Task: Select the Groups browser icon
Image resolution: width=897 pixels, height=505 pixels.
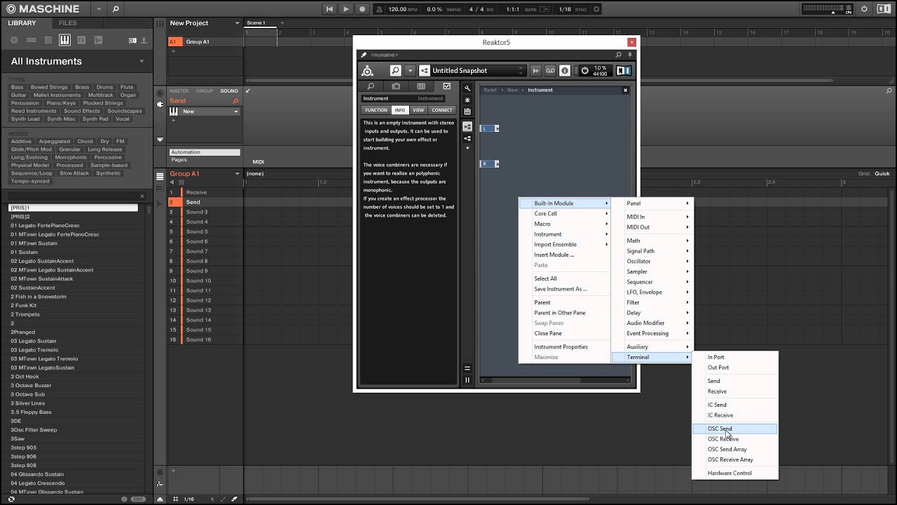Action: coord(31,40)
